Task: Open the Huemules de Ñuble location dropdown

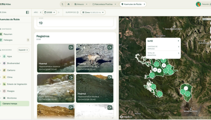Action: 133,4
